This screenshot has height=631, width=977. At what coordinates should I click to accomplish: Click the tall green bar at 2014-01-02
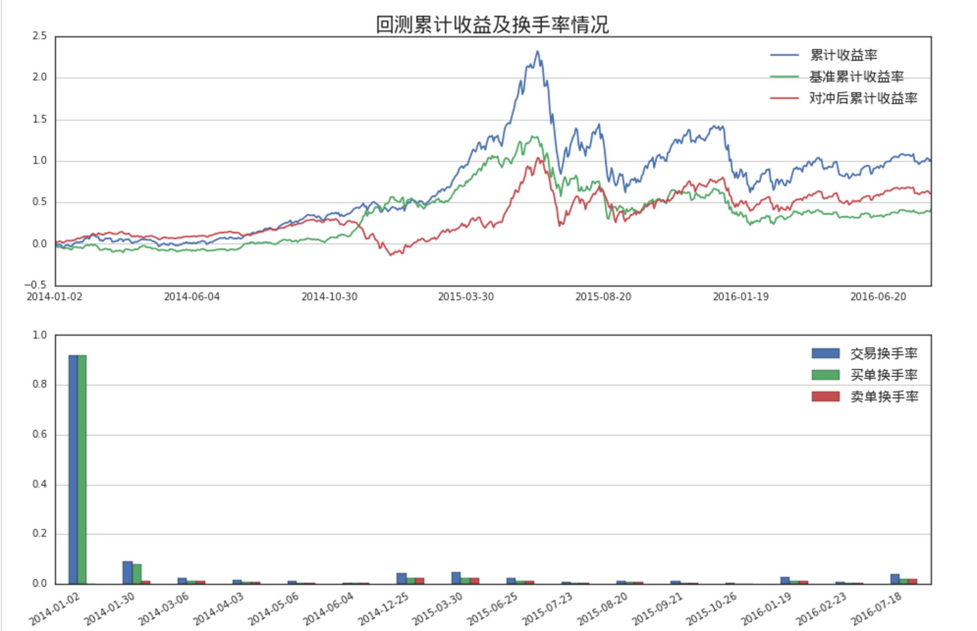click(x=82, y=469)
